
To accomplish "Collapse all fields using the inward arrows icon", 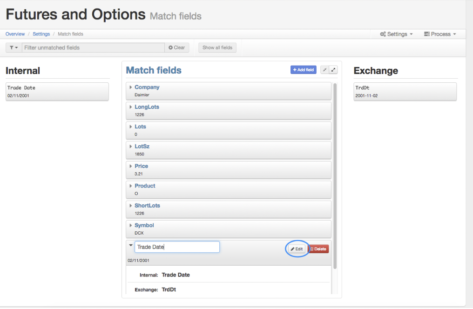I will click(324, 69).
